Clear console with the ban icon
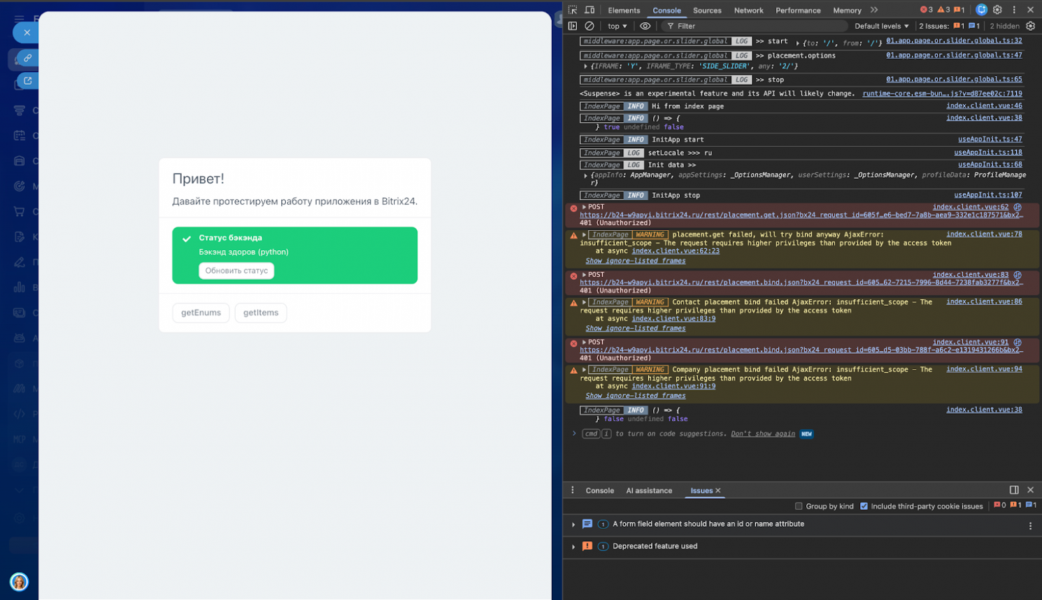This screenshot has width=1042, height=600. tap(589, 26)
